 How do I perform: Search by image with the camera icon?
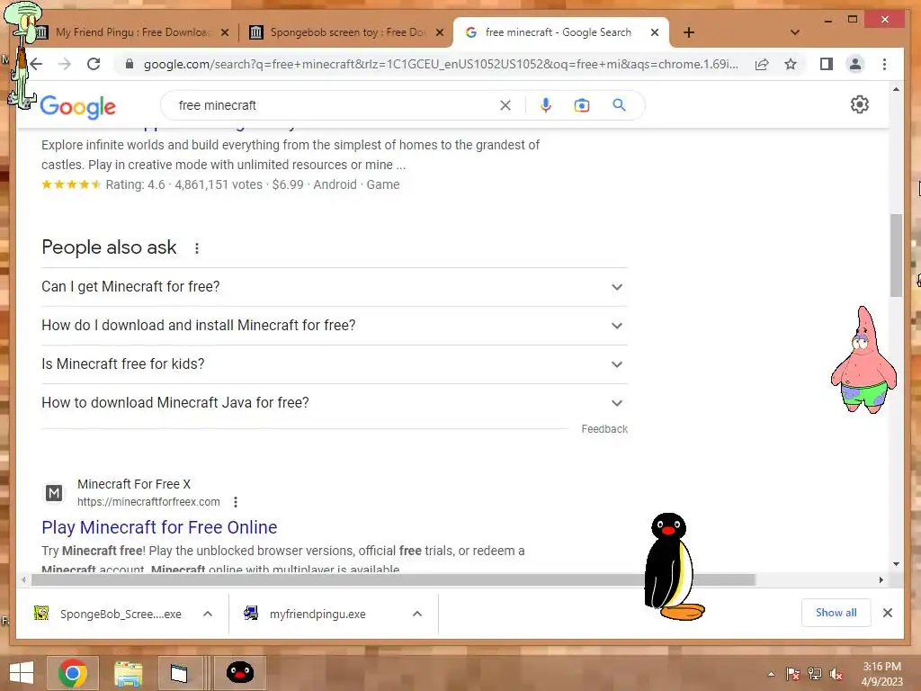click(x=582, y=105)
